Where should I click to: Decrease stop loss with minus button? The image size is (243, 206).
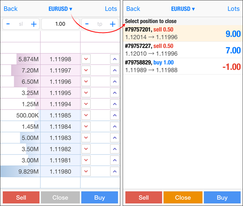click(8, 24)
